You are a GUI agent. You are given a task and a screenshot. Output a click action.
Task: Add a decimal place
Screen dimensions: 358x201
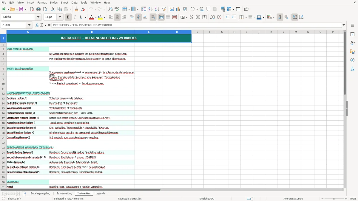pyautogui.click(x=212, y=17)
